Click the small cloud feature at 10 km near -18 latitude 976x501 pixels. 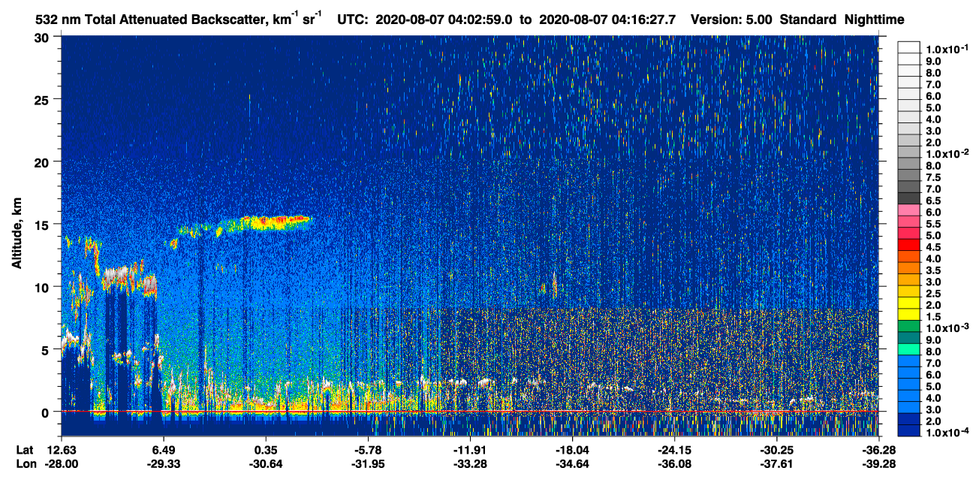(549, 286)
